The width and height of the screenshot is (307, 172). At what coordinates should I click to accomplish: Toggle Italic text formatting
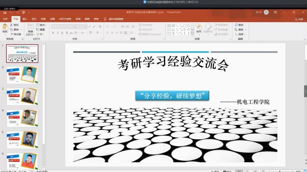point(58,33)
